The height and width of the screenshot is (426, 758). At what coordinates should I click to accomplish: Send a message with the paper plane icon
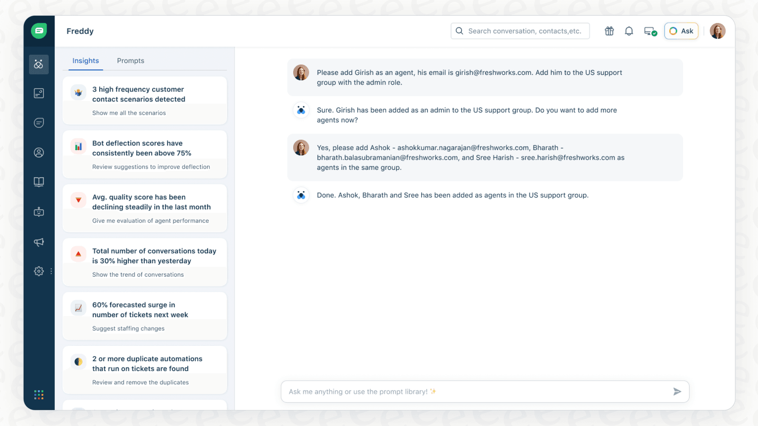tap(677, 391)
